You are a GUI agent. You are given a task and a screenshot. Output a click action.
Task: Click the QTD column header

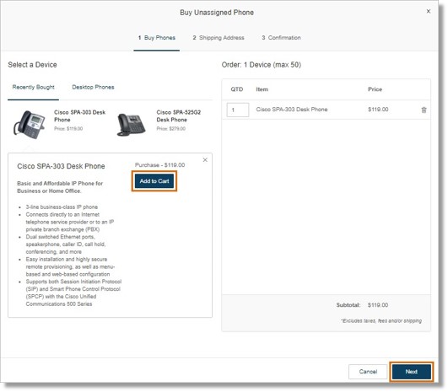tap(237, 89)
